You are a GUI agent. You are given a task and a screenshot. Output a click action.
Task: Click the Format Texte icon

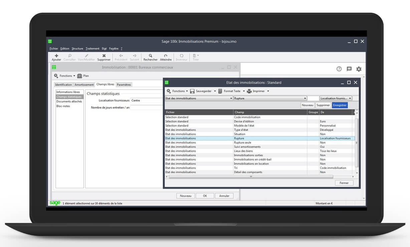click(x=220, y=91)
